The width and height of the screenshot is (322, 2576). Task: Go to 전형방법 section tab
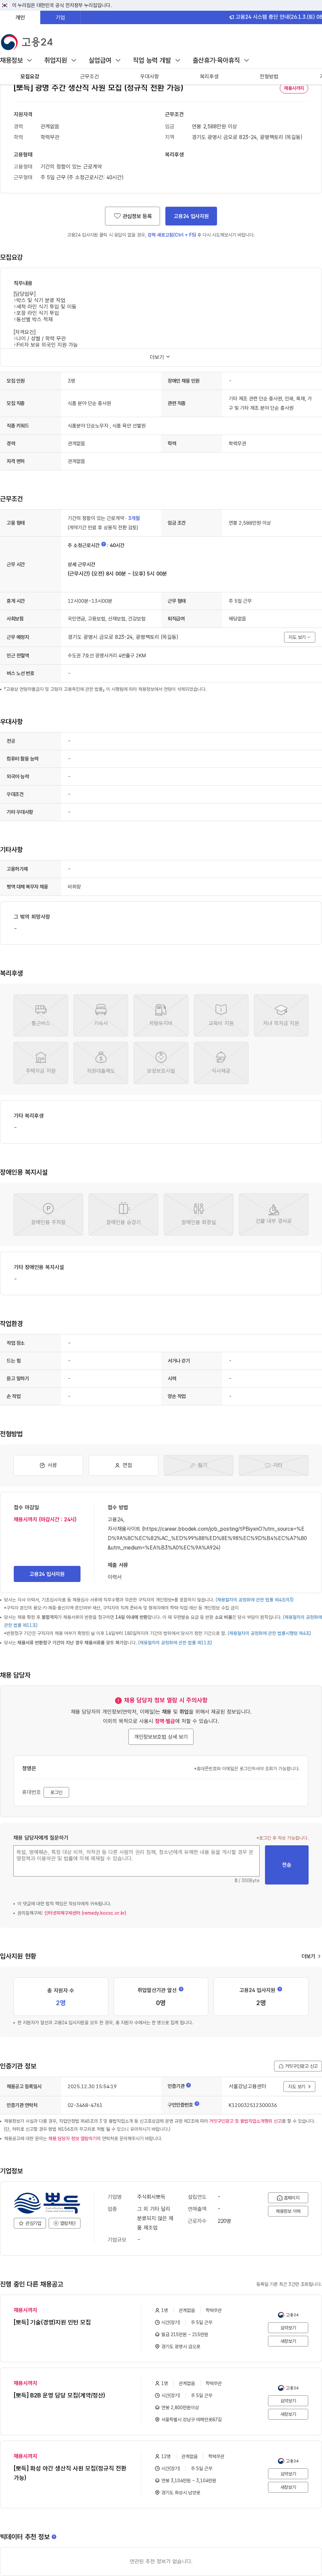(x=269, y=76)
